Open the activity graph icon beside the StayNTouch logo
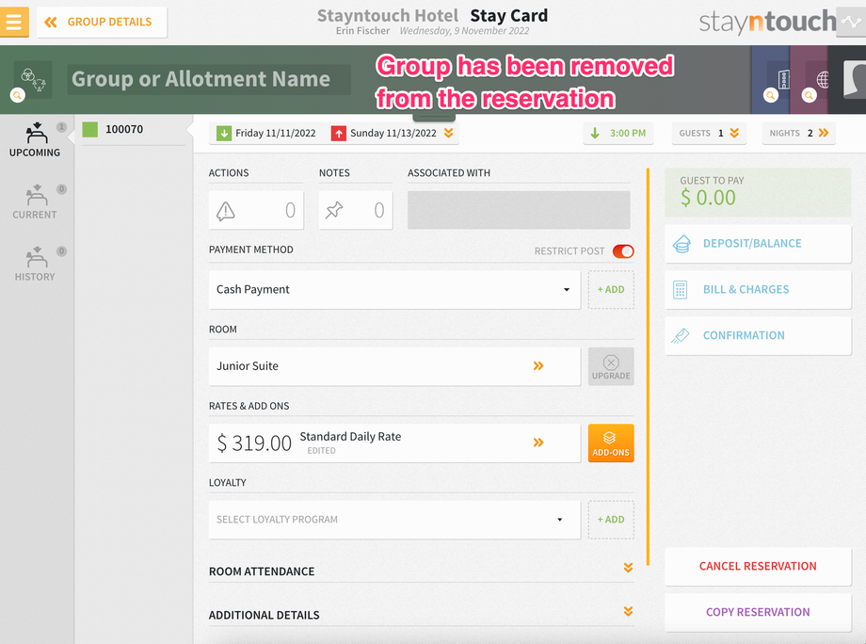 coord(851,22)
